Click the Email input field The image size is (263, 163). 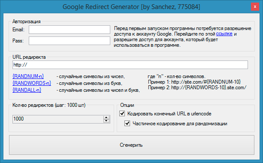pyautogui.click(x=70, y=30)
